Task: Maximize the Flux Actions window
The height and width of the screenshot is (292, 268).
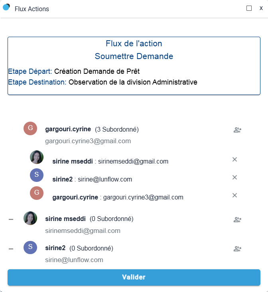Action: 249,8
